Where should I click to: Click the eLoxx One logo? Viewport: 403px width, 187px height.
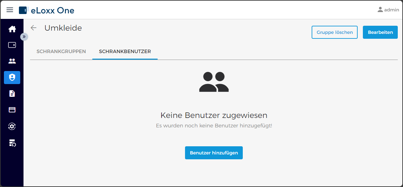point(47,10)
